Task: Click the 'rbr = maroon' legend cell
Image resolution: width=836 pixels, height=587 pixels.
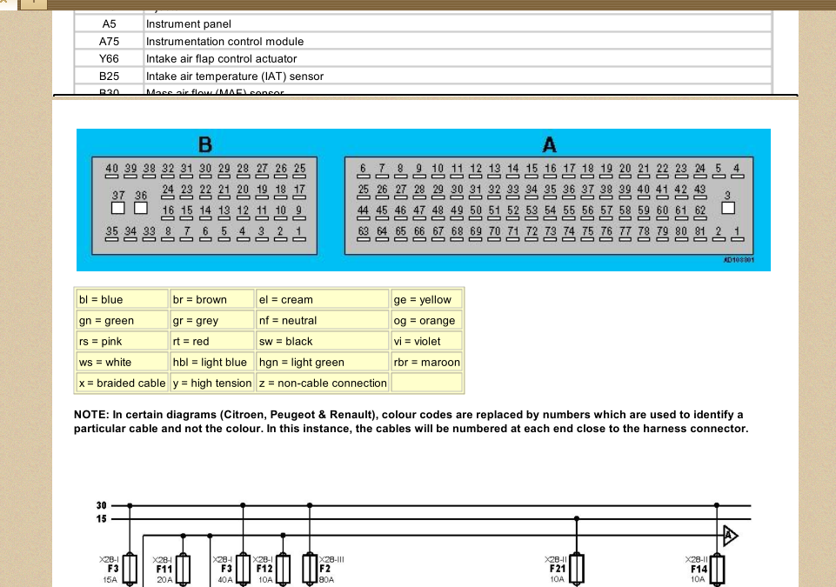Action: [x=426, y=362]
